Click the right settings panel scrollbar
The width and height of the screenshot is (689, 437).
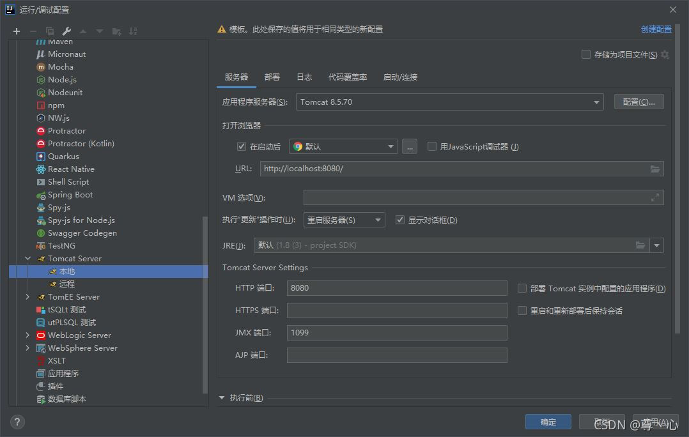point(677,179)
